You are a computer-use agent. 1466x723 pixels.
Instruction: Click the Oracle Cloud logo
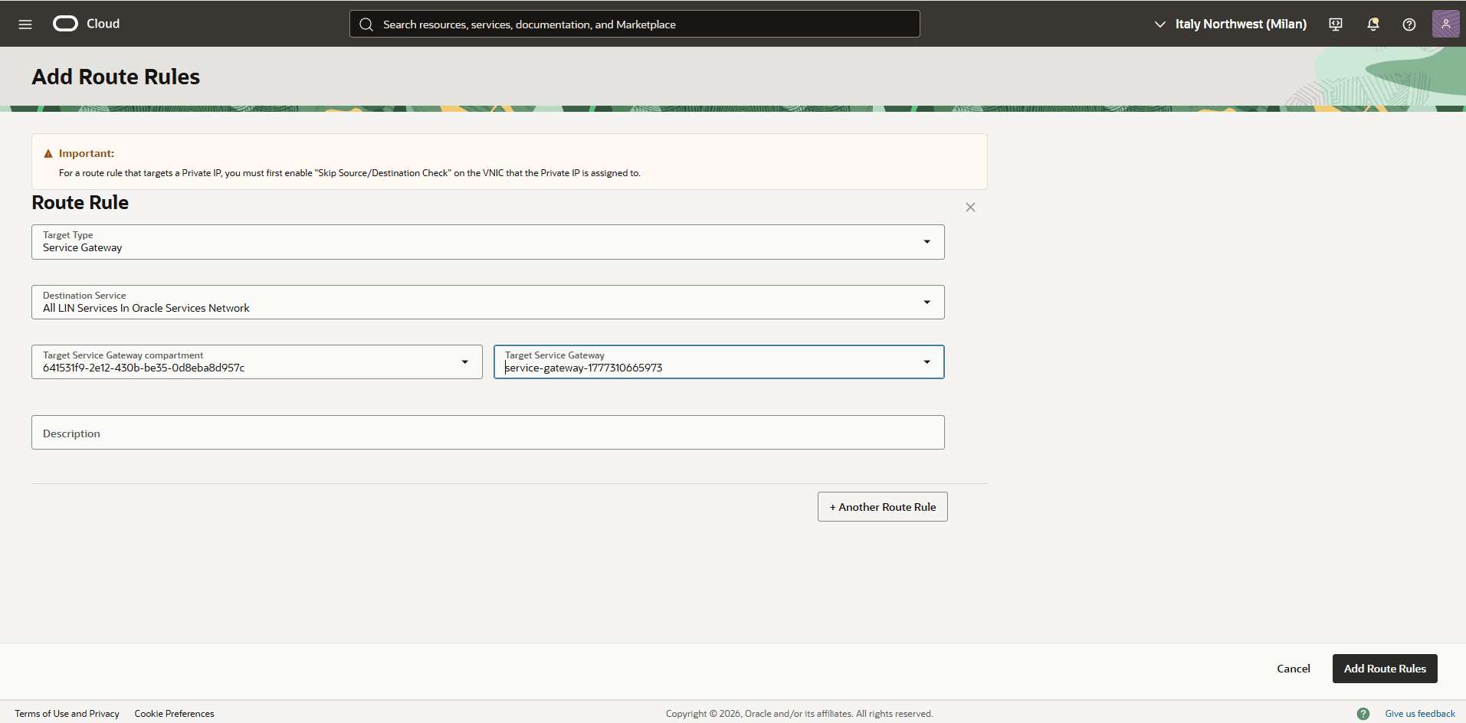(x=86, y=24)
